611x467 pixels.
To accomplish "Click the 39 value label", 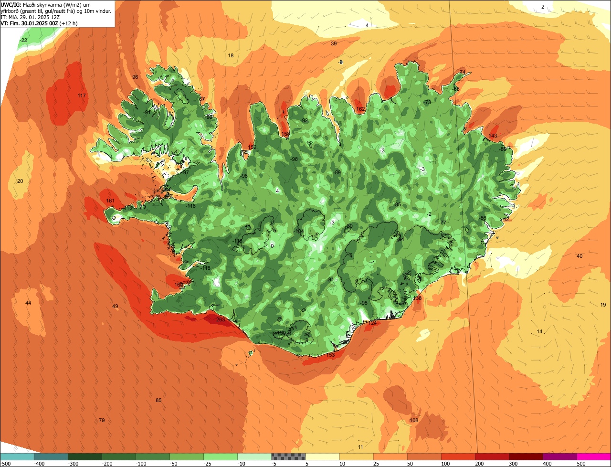I will click(x=334, y=44).
